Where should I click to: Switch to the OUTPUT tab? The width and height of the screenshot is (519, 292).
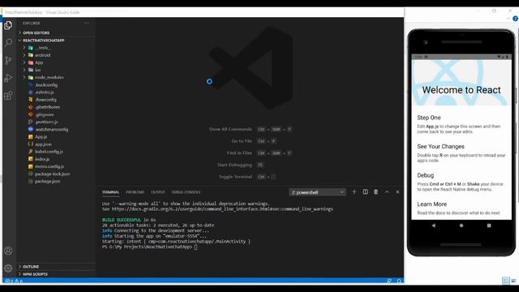tap(158, 192)
